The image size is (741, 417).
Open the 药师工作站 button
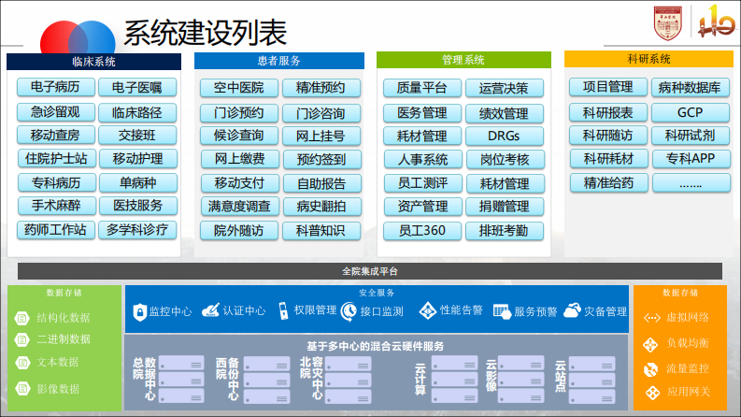(55, 230)
